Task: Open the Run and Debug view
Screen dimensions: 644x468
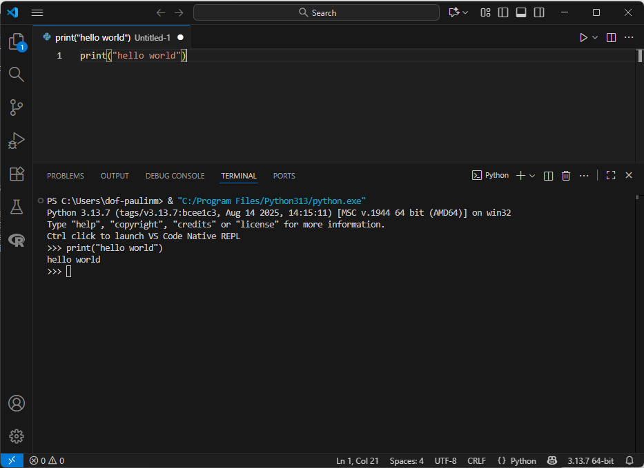Action: click(x=16, y=141)
